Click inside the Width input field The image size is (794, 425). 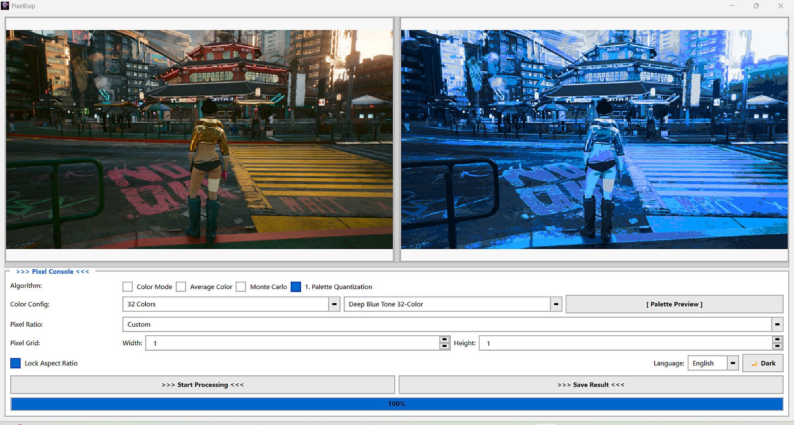292,343
